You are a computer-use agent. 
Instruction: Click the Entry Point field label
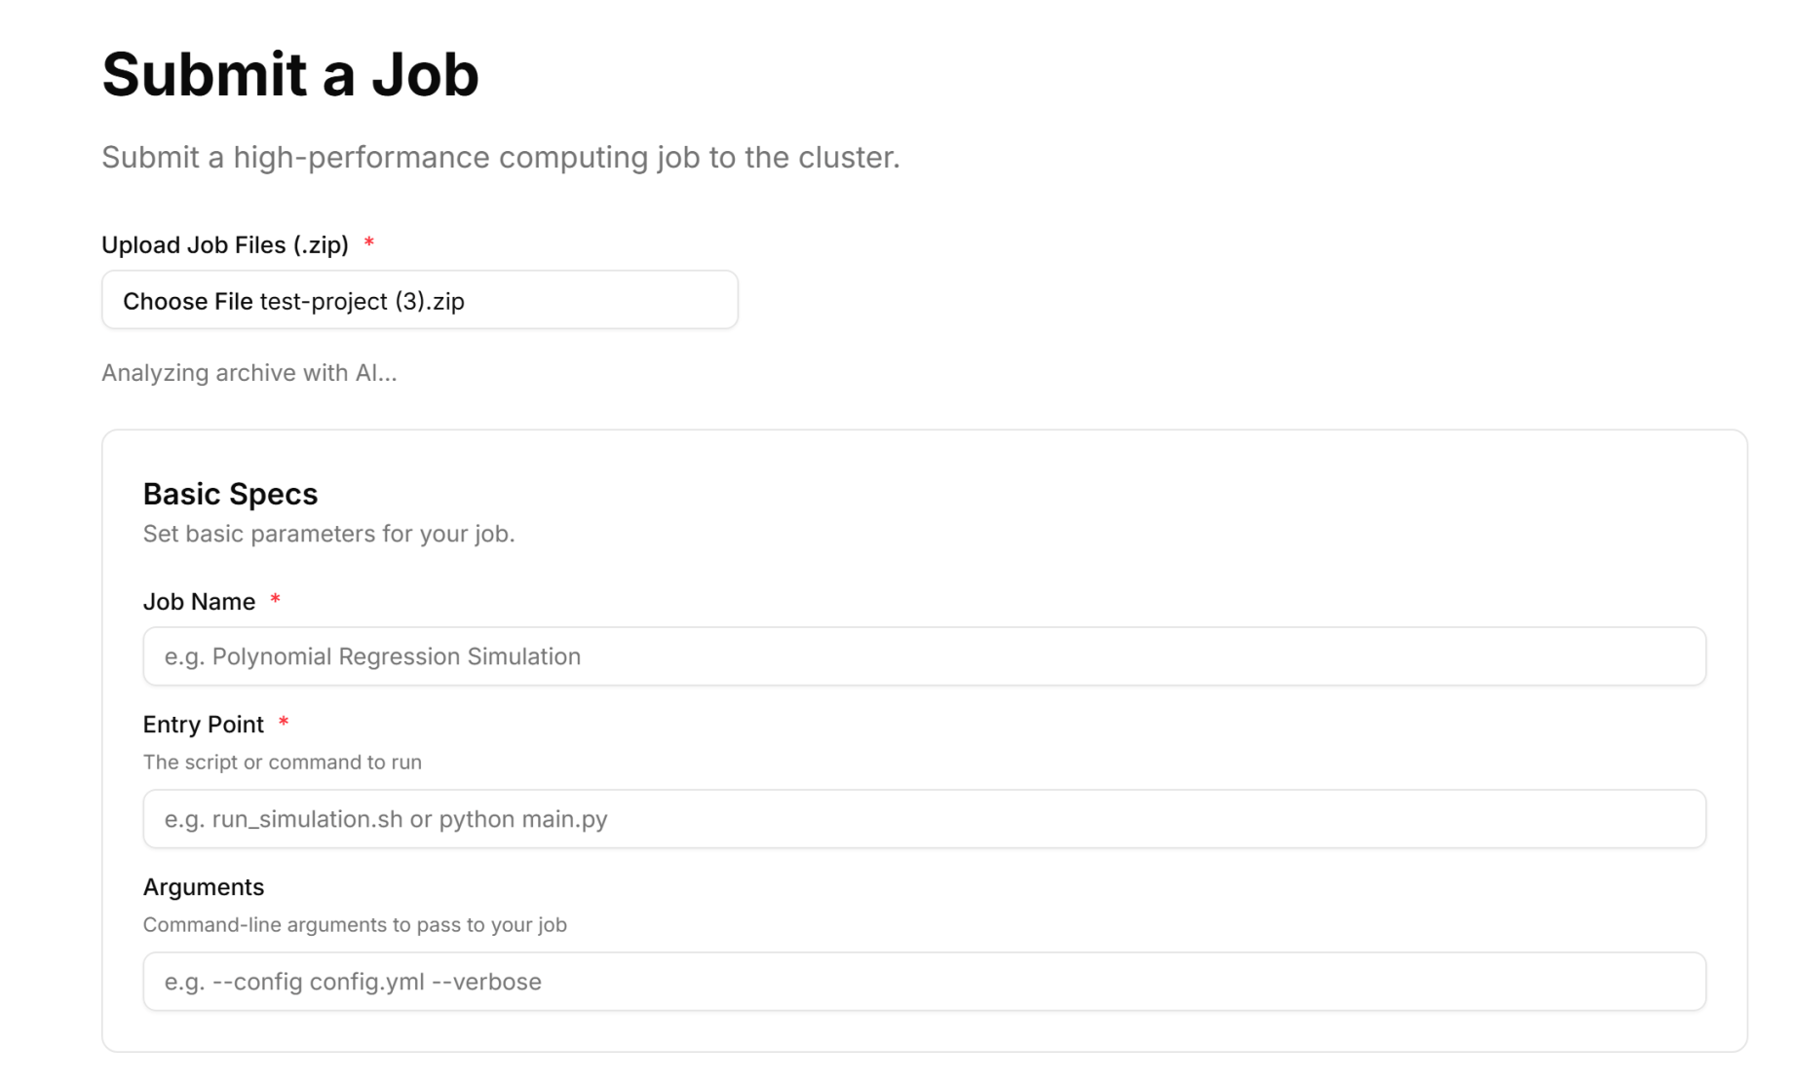tap(203, 725)
